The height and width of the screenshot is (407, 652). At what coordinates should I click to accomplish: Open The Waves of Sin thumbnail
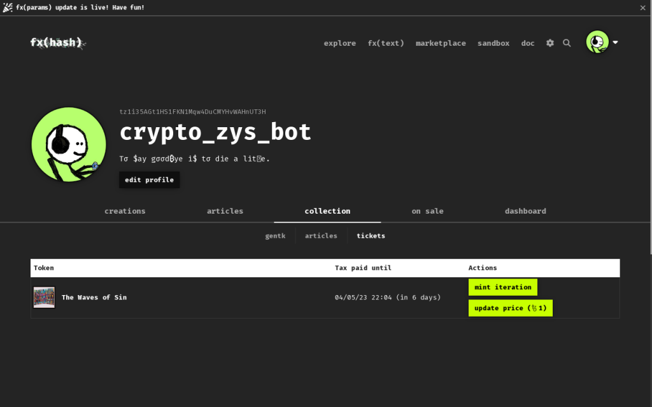[x=44, y=298]
